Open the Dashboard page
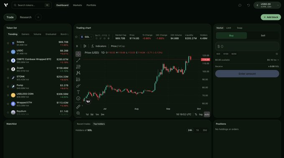Image resolution: width=284 pixels, height=158 pixels. [62, 5]
